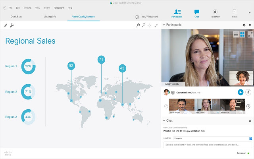
Task: Switch to the Meeting Info tab
Action: pyautogui.click(x=50, y=17)
